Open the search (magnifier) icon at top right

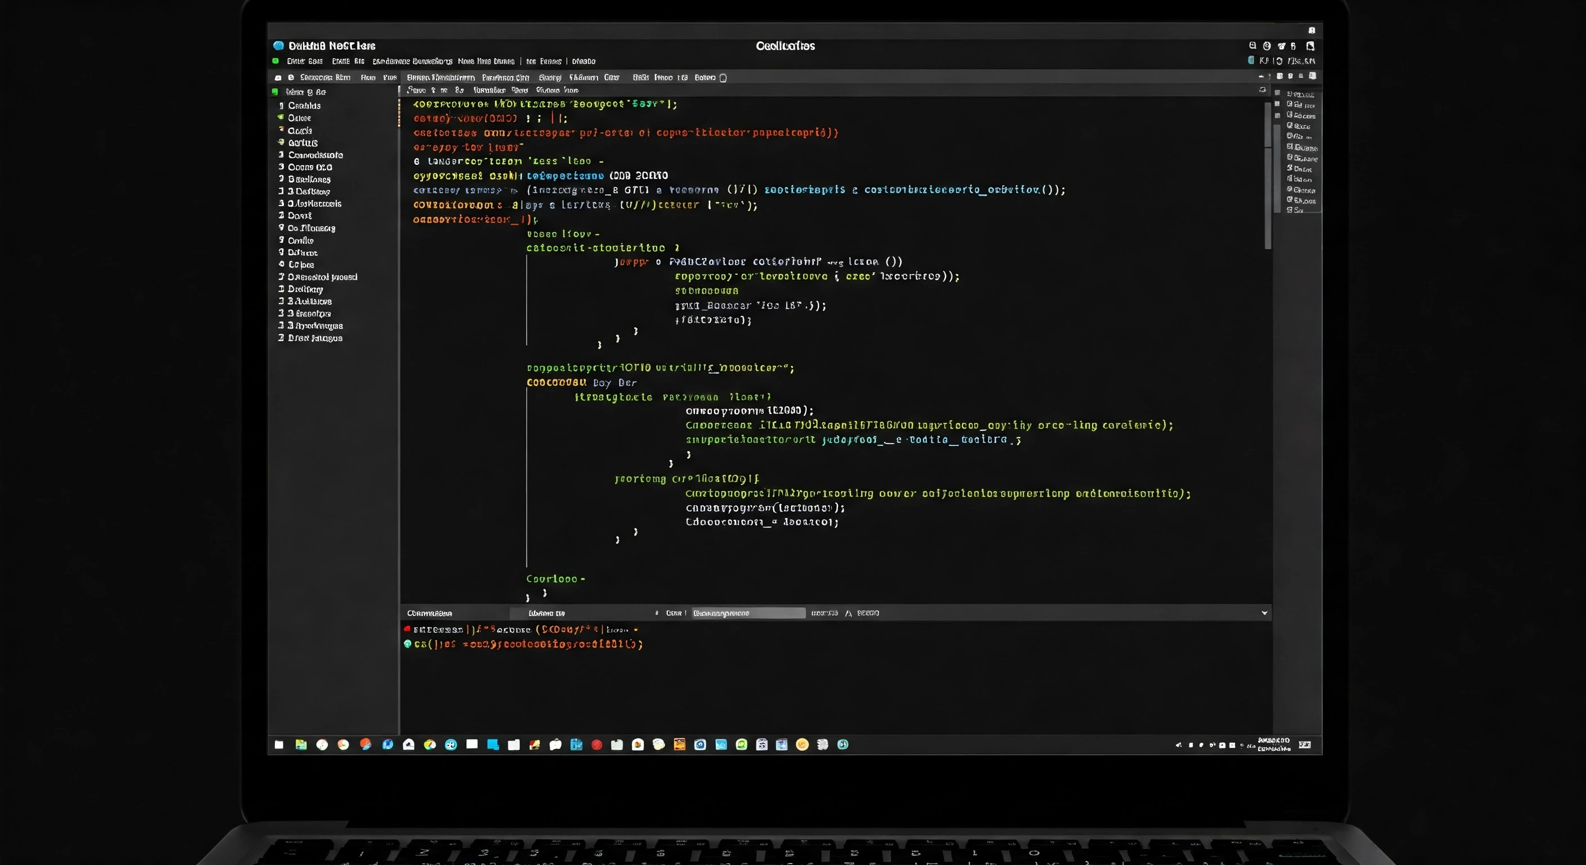click(1253, 46)
